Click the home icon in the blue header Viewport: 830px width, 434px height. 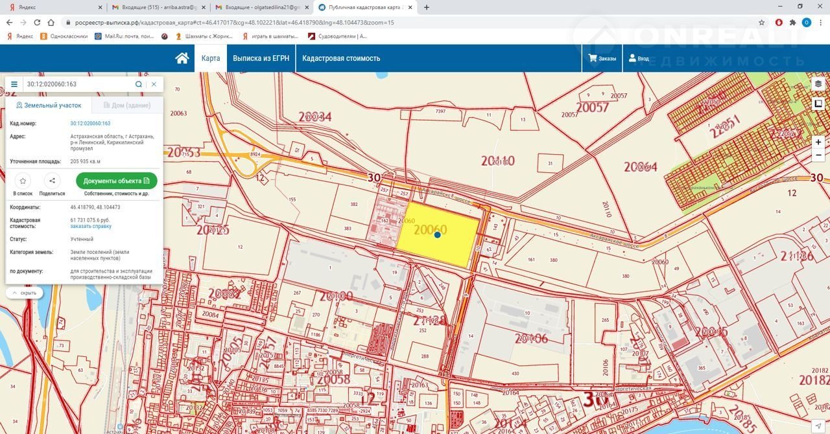tap(182, 58)
